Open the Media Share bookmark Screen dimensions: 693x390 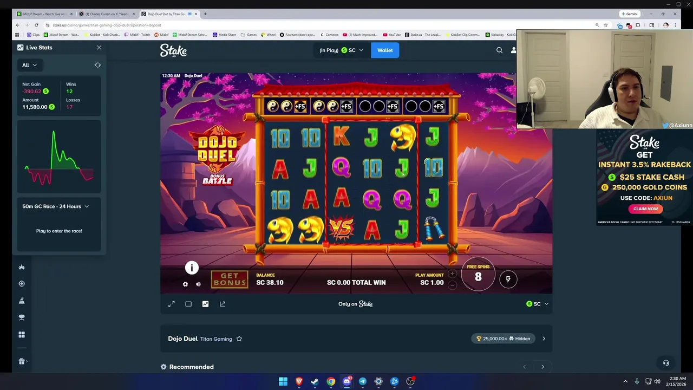[224, 35]
